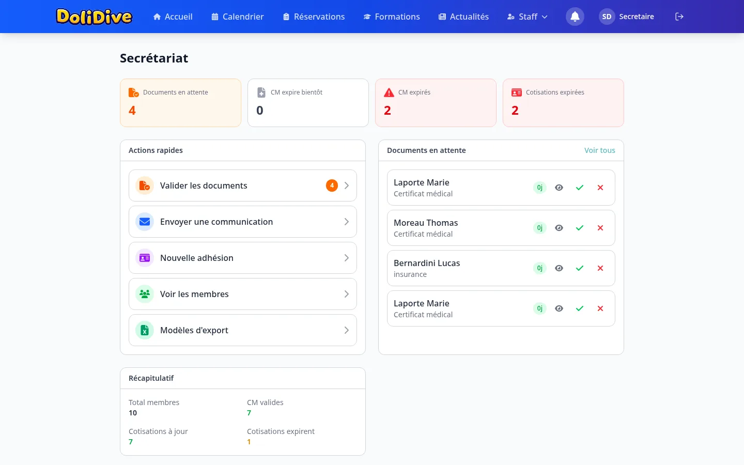Approve Bernardini Lucas's insurance with the green check

coord(580,268)
